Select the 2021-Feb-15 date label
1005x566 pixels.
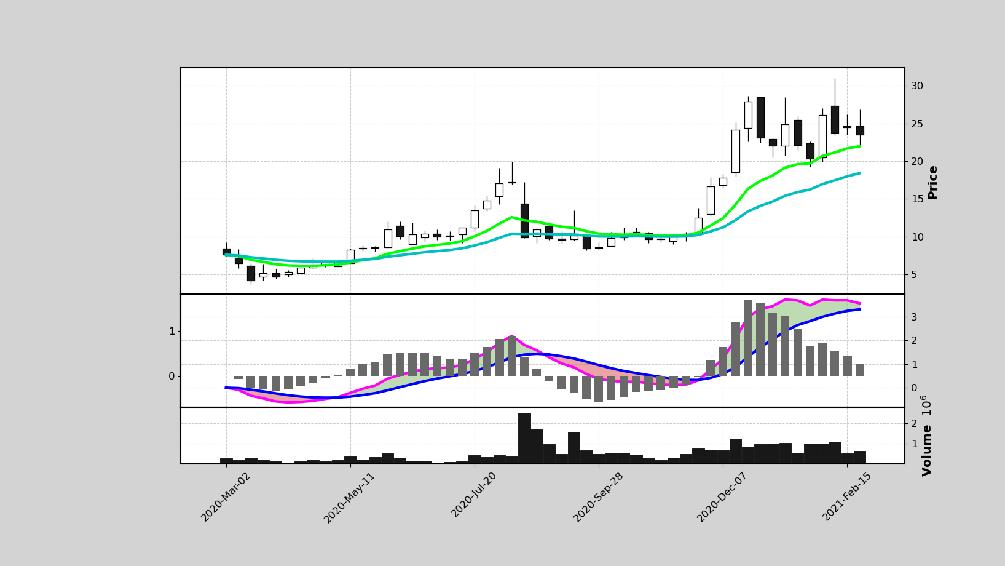coord(847,497)
